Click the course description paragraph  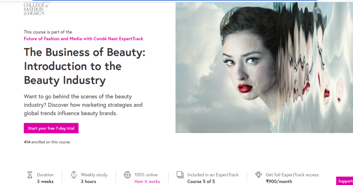point(83,105)
